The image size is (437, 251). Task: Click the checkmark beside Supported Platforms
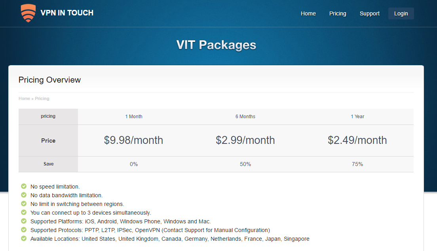coord(24,221)
